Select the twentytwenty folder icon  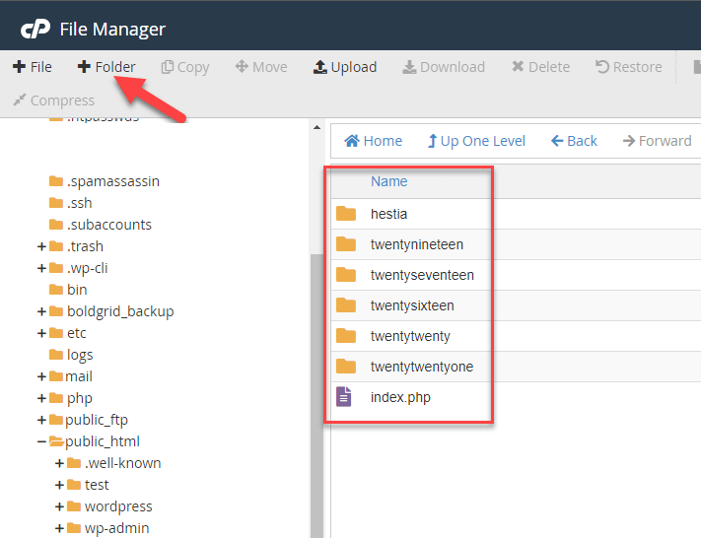[346, 336]
